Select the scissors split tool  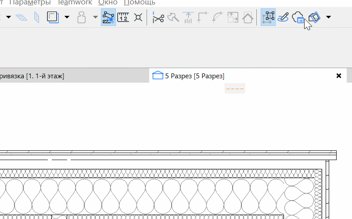[x=158, y=17]
